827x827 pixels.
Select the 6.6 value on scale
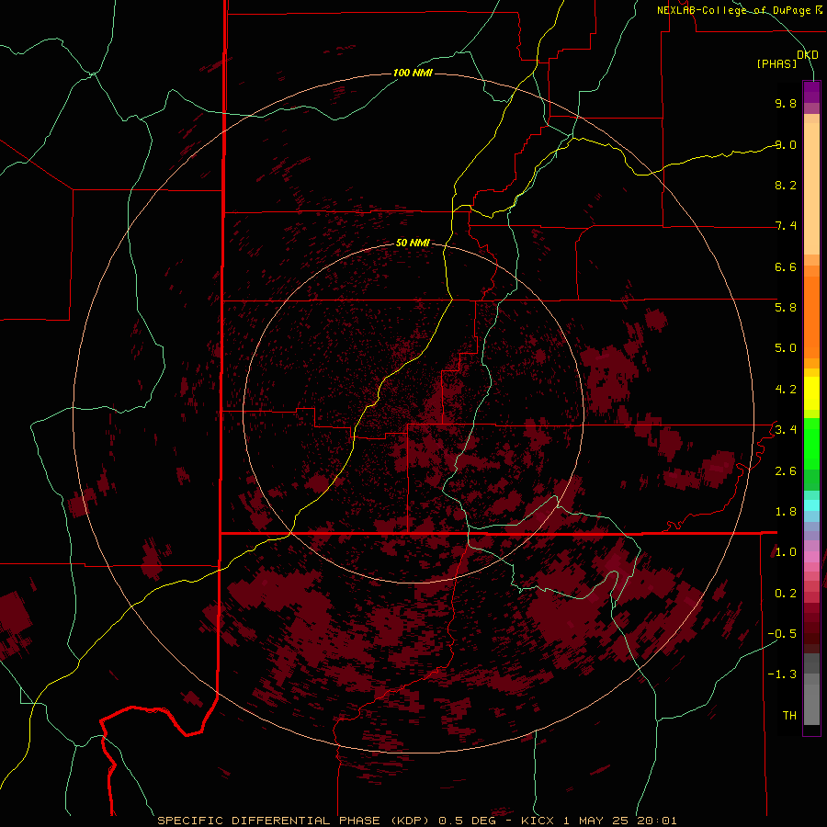pyautogui.click(x=786, y=266)
